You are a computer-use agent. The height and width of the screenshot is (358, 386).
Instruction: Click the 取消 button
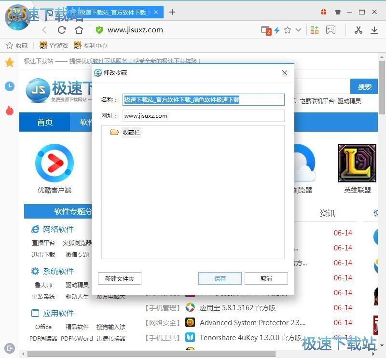pos(266,278)
